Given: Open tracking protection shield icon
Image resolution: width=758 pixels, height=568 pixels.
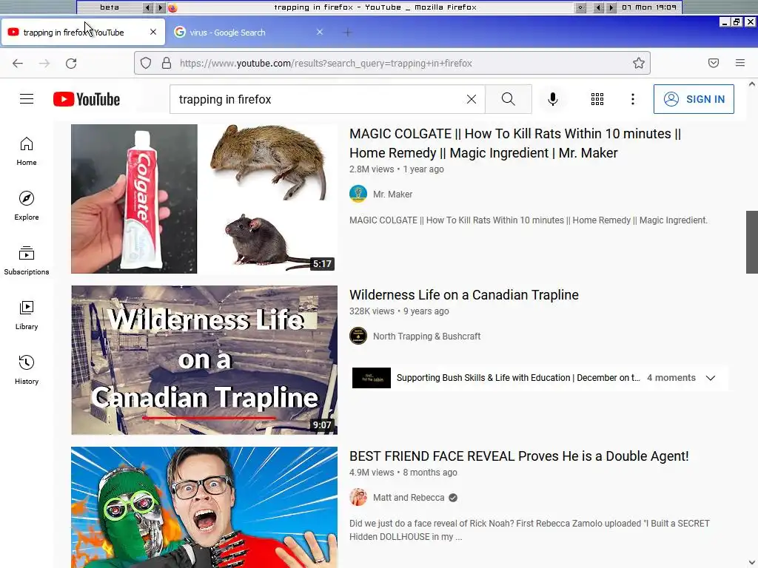Looking at the screenshot, I should 146,63.
